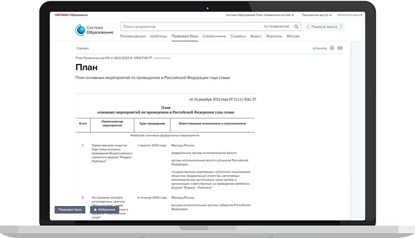Open the Сервисы section

coord(238,36)
